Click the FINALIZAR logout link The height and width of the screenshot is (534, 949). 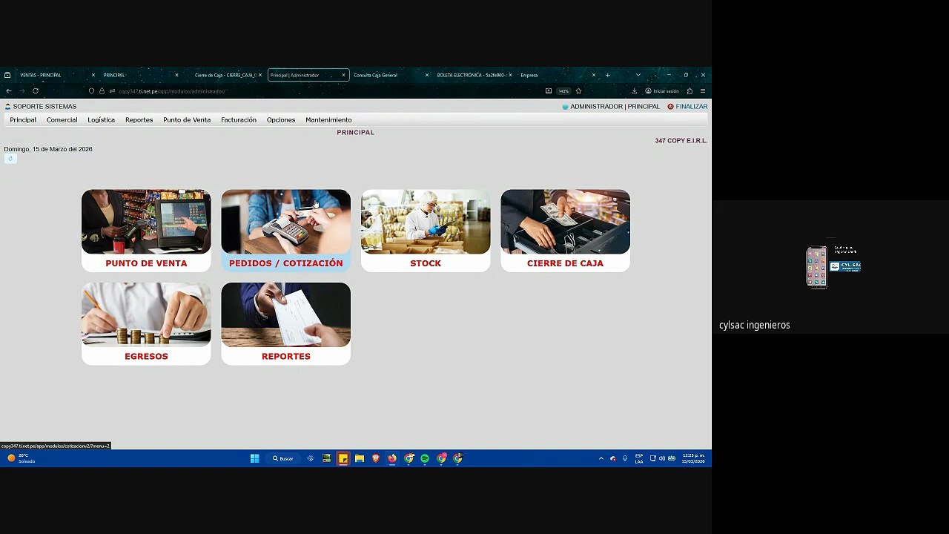point(687,107)
